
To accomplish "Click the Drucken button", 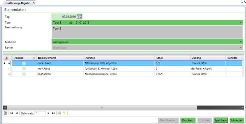I will [x=188, y=120].
